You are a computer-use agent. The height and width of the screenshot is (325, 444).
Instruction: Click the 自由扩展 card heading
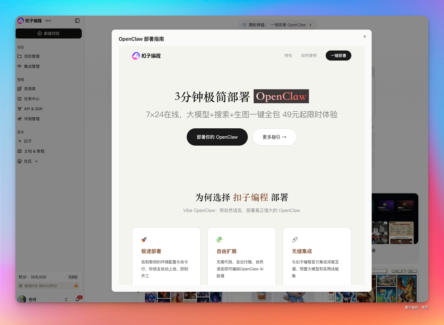tap(227, 251)
